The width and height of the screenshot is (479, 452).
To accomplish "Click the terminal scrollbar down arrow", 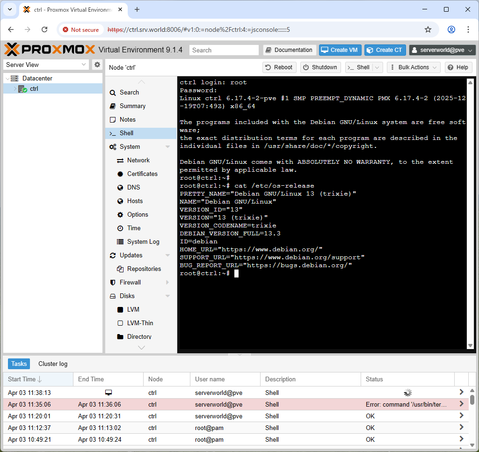I will (470, 346).
